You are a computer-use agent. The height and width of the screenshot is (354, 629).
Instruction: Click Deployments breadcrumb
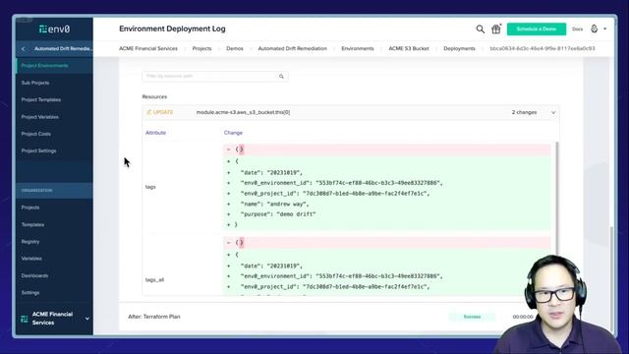click(459, 48)
